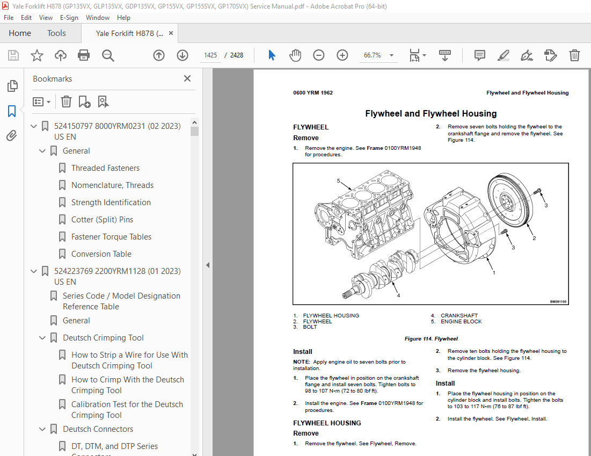The height and width of the screenshot is (456, 591).
Task: Zoom out with the minus icon
Action: coord(318,55)
